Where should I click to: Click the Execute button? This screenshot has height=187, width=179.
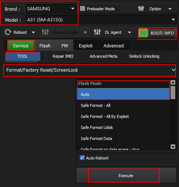(x=126, y=176)
